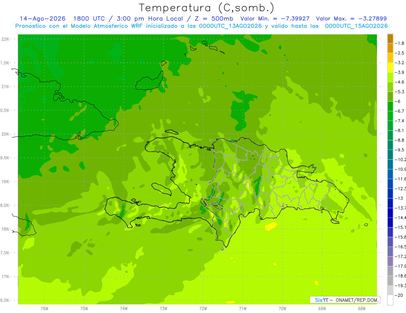Pick the blue swatch between -11.6 and -12.3
Image resolution: width=406 pixels, height=313 pixels.
(x=390, y=184)
